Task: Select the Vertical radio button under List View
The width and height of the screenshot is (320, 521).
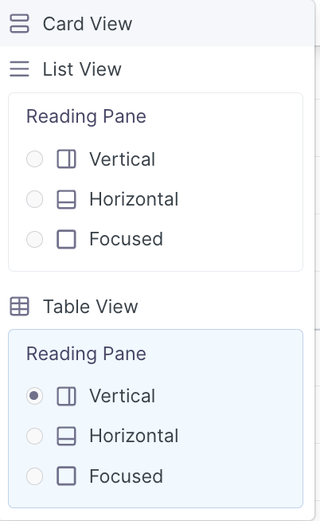Action: 34,159
